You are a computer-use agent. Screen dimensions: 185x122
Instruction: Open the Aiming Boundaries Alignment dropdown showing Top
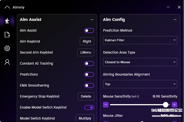coord(140,84)
